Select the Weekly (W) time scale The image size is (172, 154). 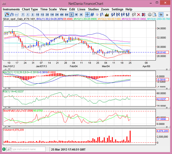click(76, 15)
